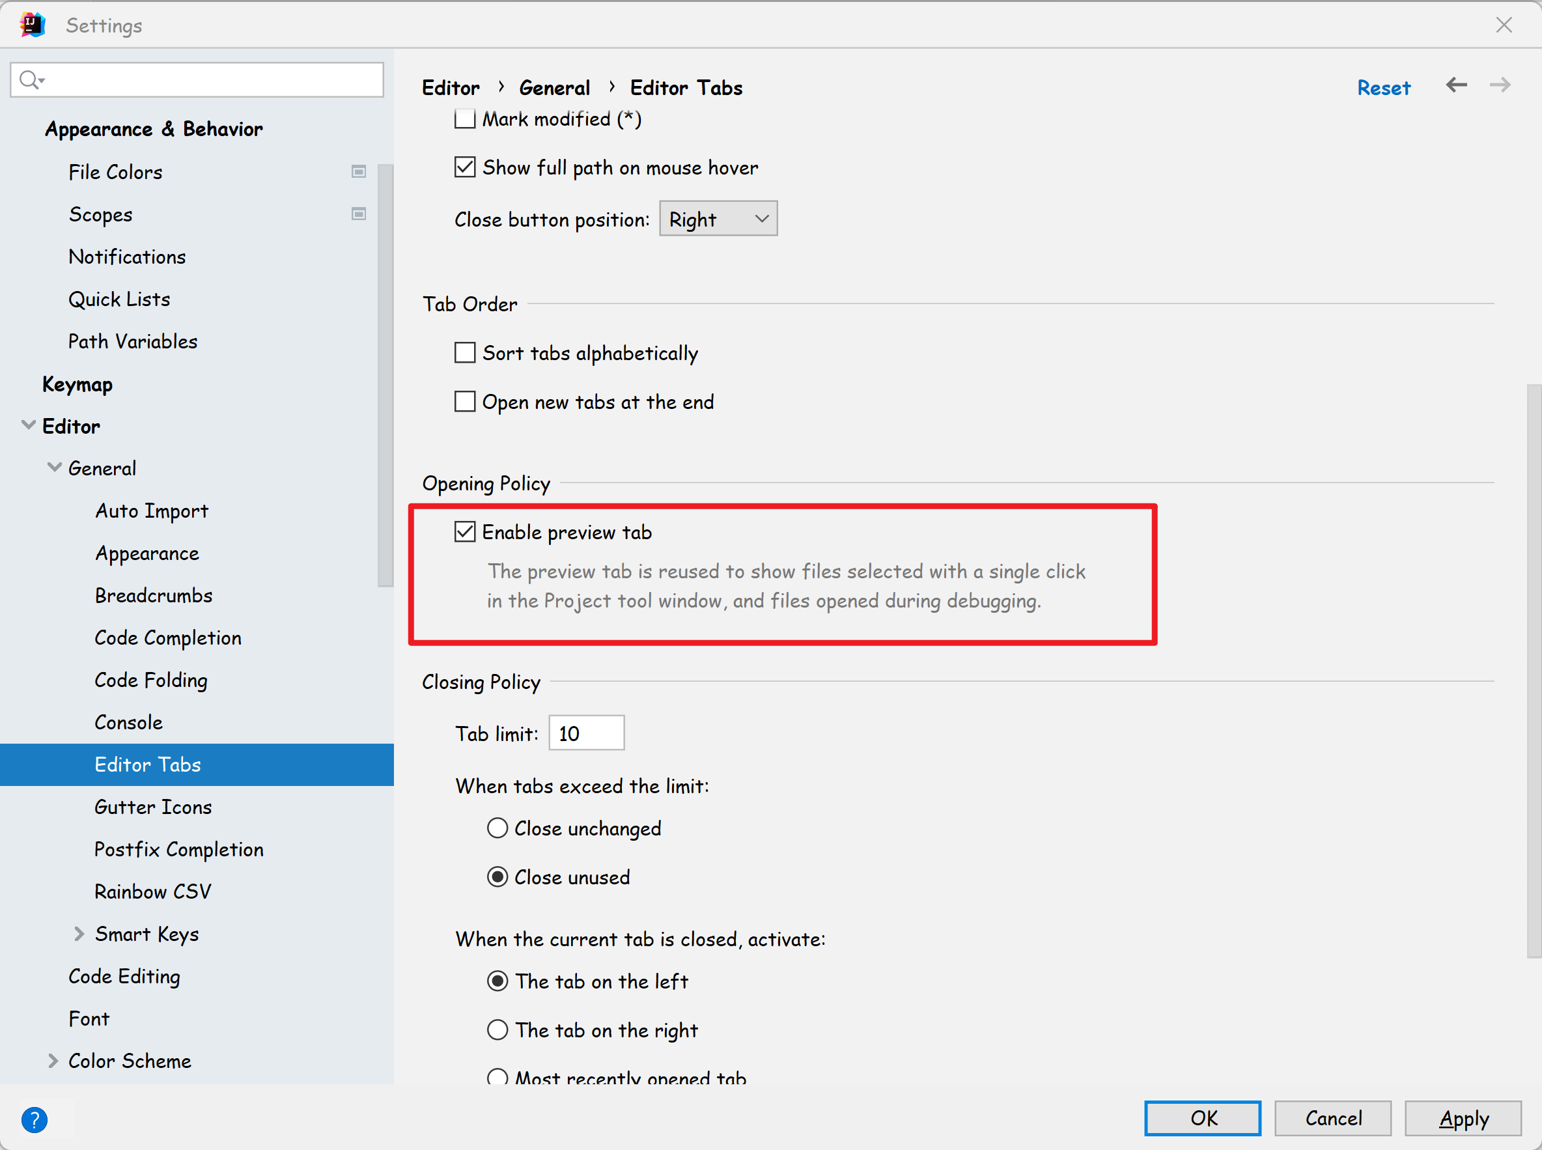Select Keymap in the settings tree
The width and height of the screenshot is (1542, 1150).
click(x=77, y=384)
